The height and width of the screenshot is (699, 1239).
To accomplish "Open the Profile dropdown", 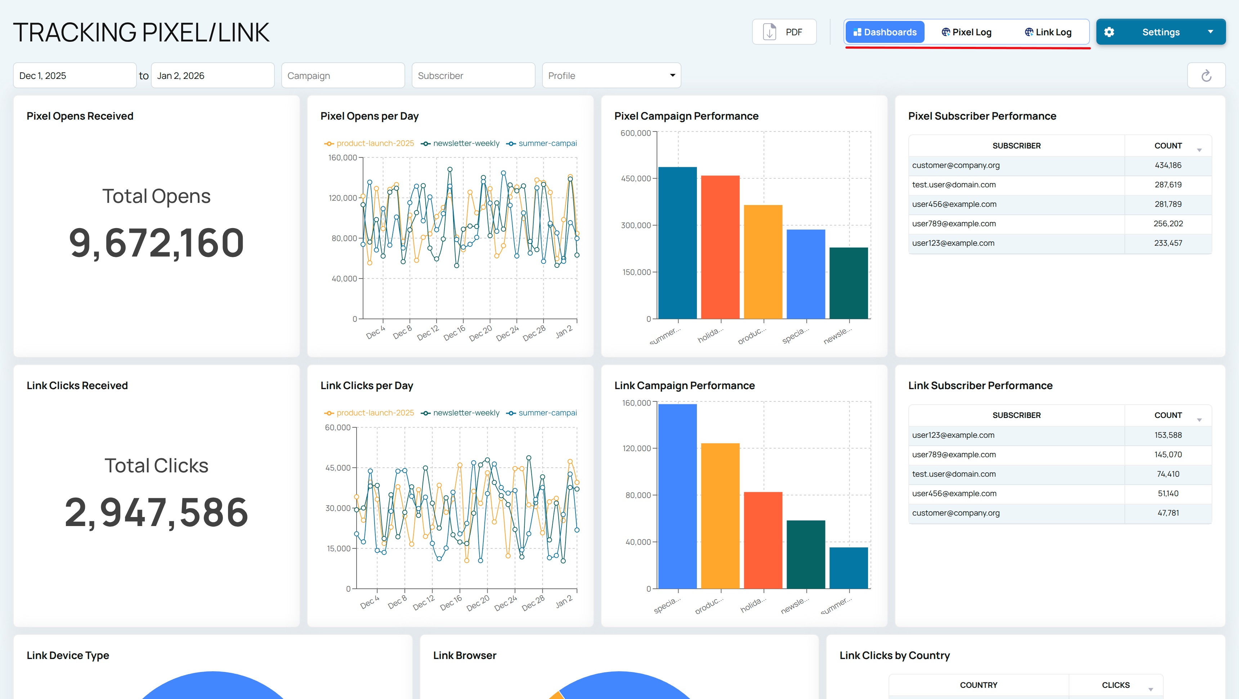I will tap(611, 75).
